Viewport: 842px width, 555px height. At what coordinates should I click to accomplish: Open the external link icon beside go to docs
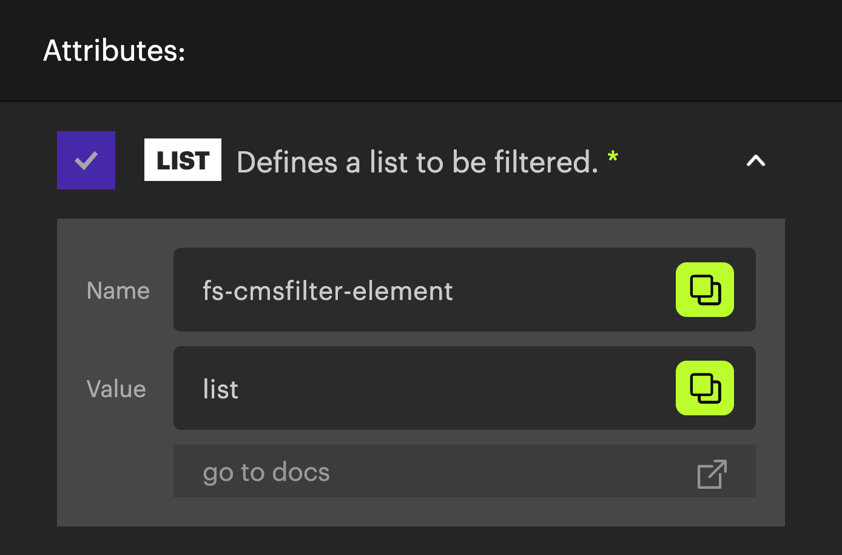712,474
